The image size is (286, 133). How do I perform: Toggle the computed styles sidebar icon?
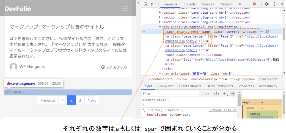(232, 93)
